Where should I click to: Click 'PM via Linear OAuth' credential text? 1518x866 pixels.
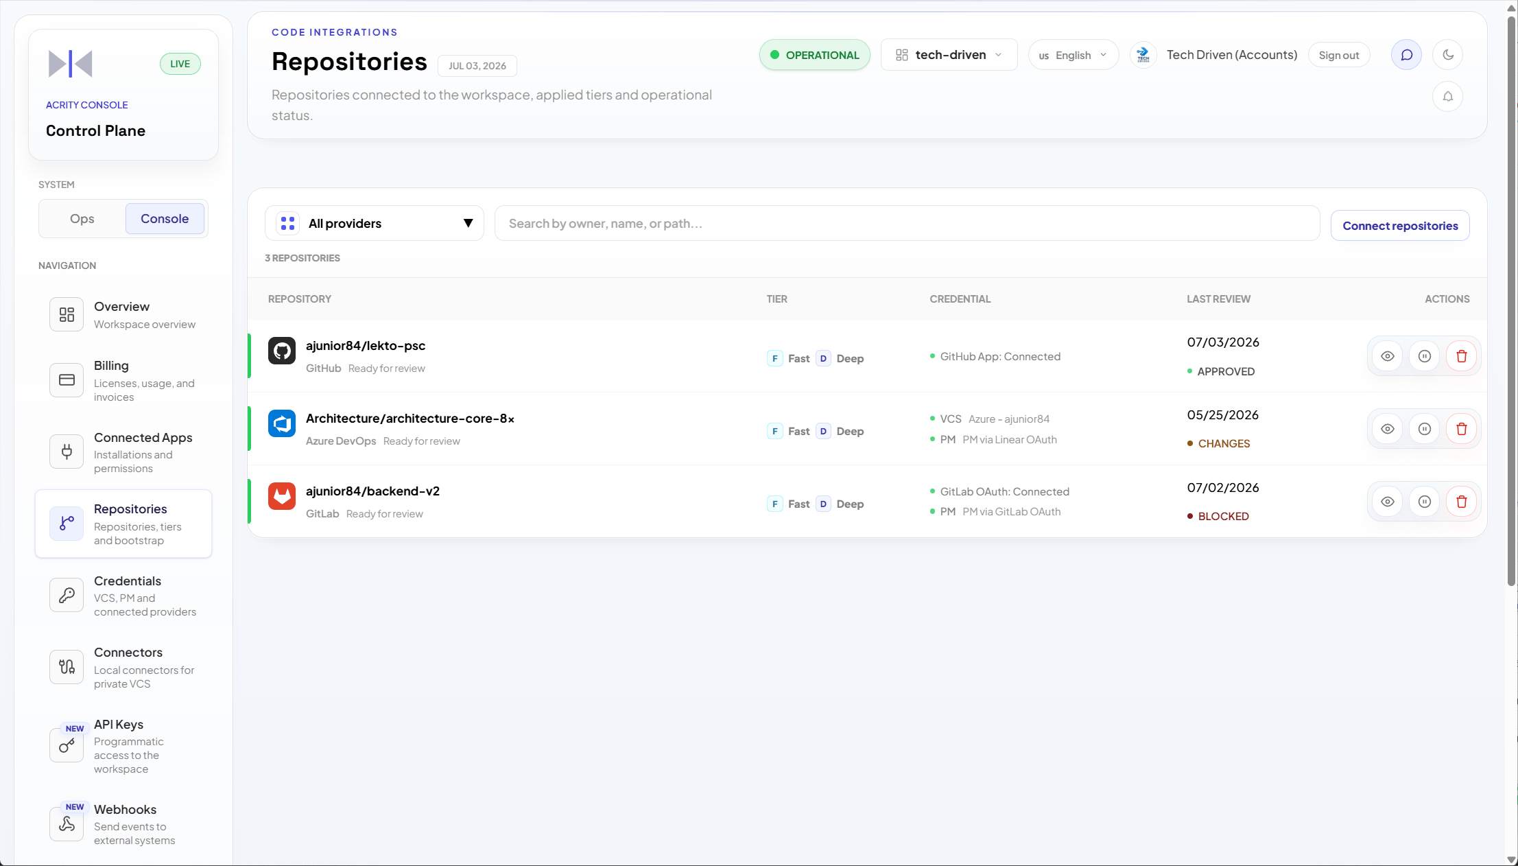coord(1010,440)
